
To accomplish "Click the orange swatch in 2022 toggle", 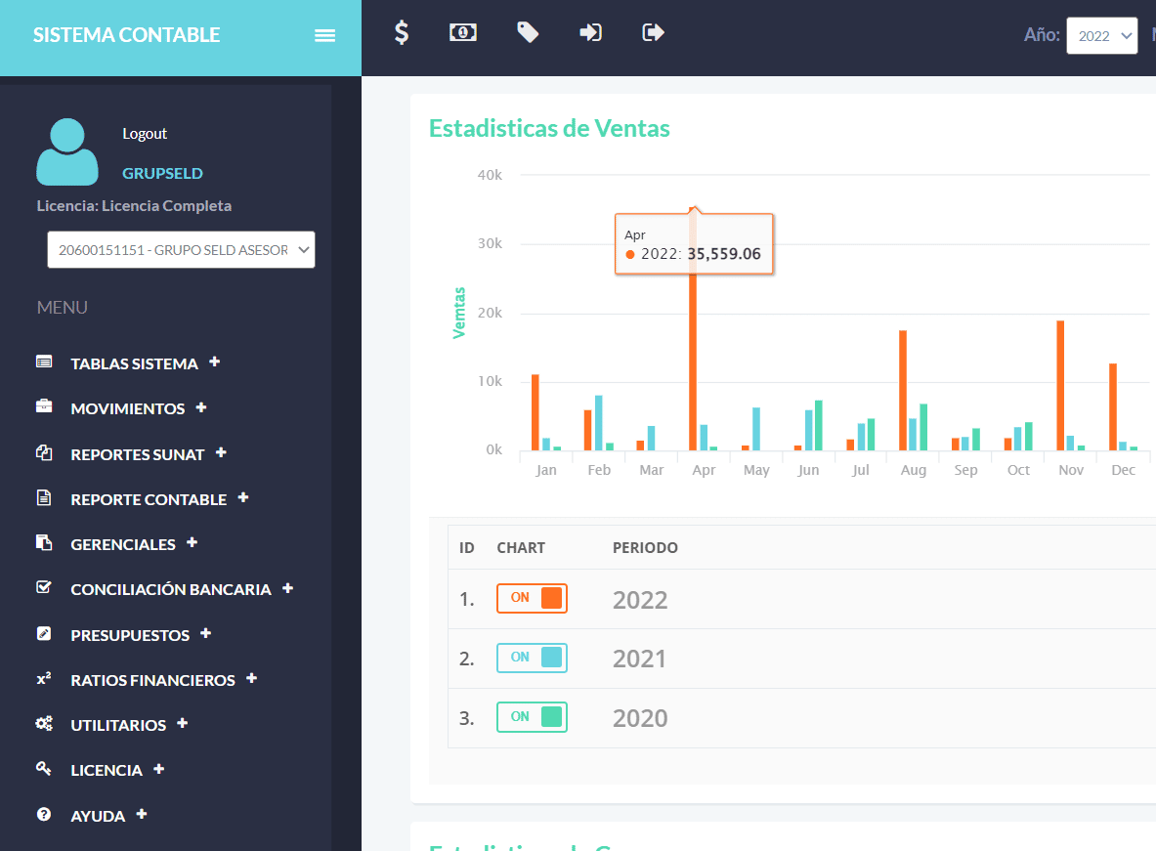I will tap(551, 598).
